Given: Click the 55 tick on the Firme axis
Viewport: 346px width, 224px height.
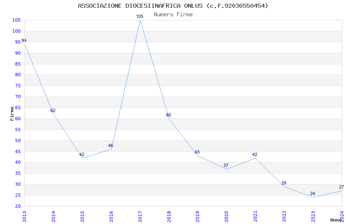Looking at the screenshot, I should pyautogui.click(x=18, y=130).
